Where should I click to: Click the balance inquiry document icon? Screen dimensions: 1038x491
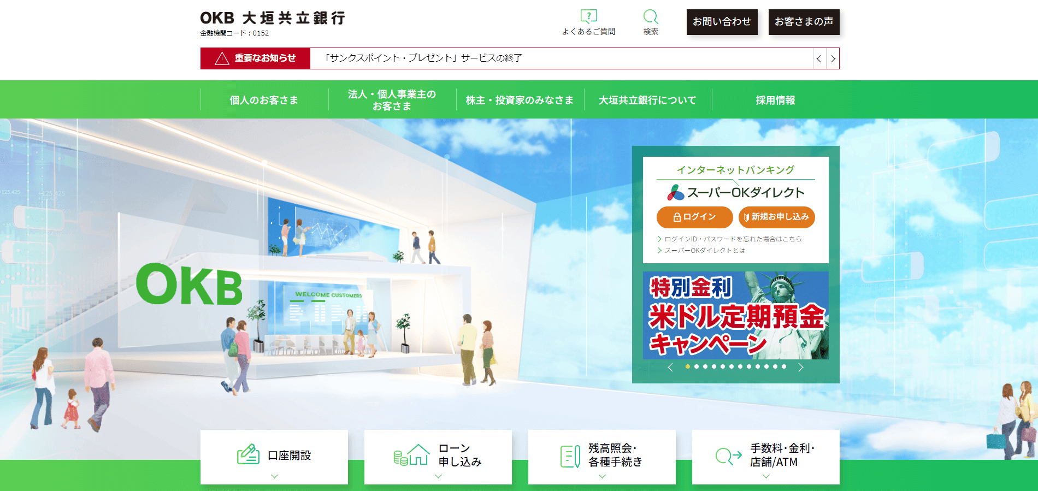(x=570, y=456)
